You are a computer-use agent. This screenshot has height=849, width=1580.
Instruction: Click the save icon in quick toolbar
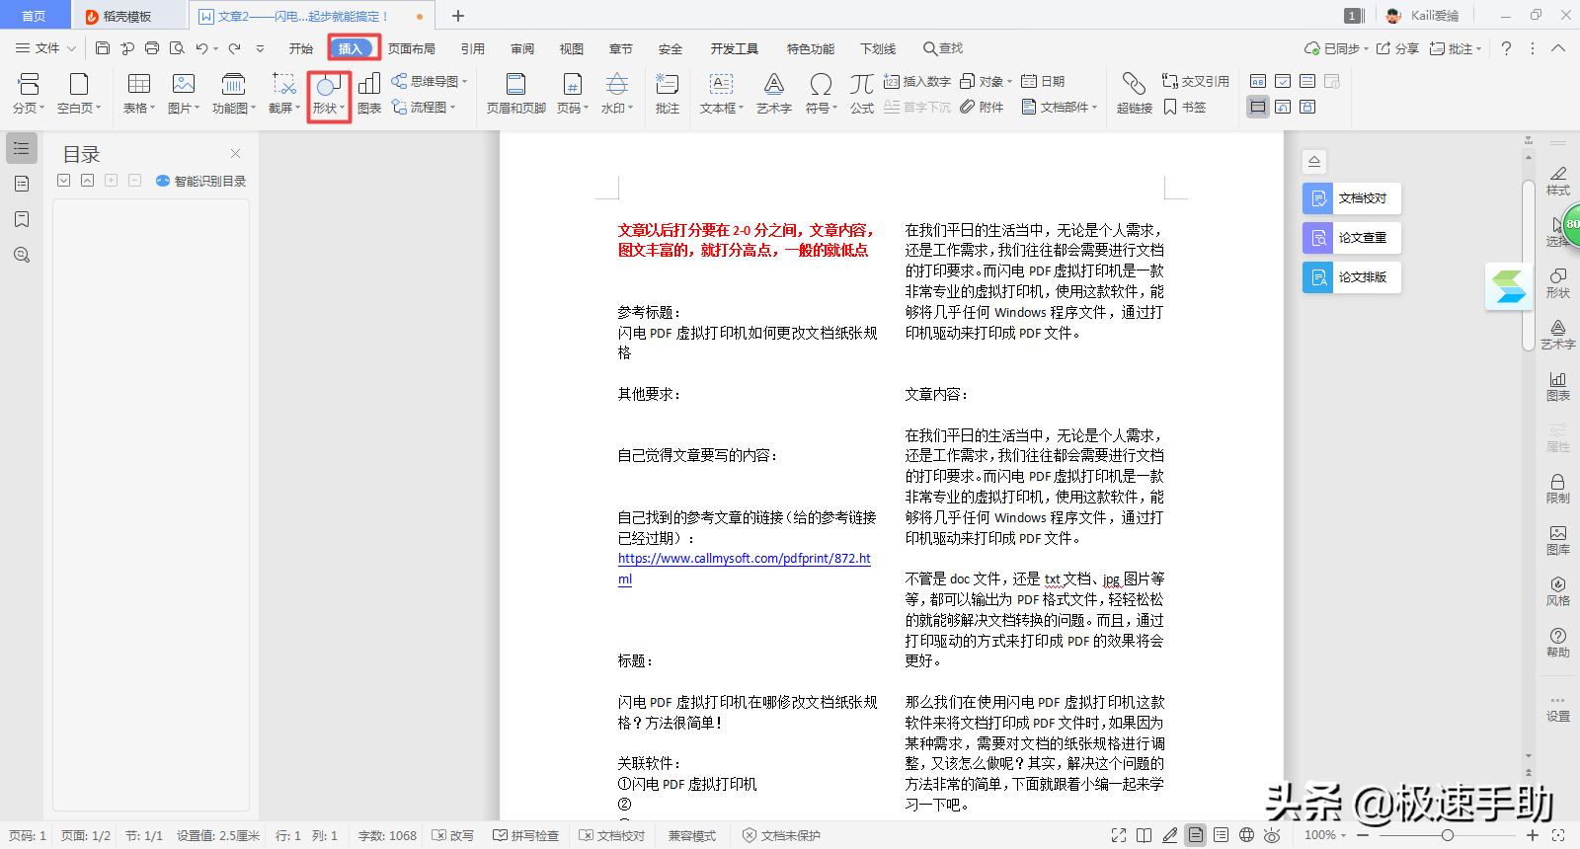tap(103, 47)
